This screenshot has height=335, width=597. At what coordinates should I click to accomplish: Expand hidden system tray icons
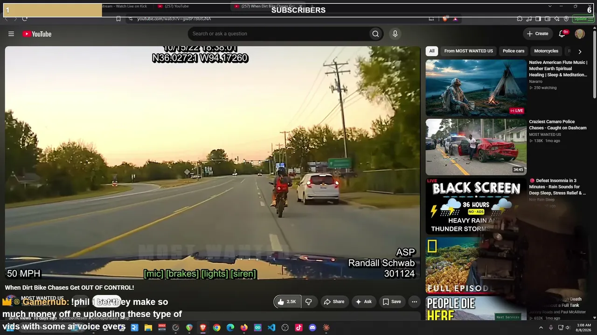click(541, 328)
